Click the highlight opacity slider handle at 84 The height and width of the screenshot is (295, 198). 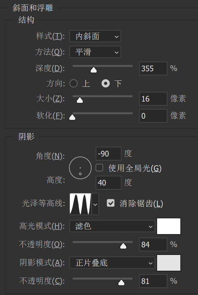pyautogui.click(x=123, y=246)
